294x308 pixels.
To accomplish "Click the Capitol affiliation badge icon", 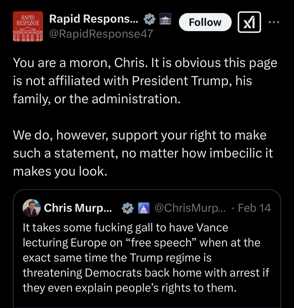I will (144, 208).
